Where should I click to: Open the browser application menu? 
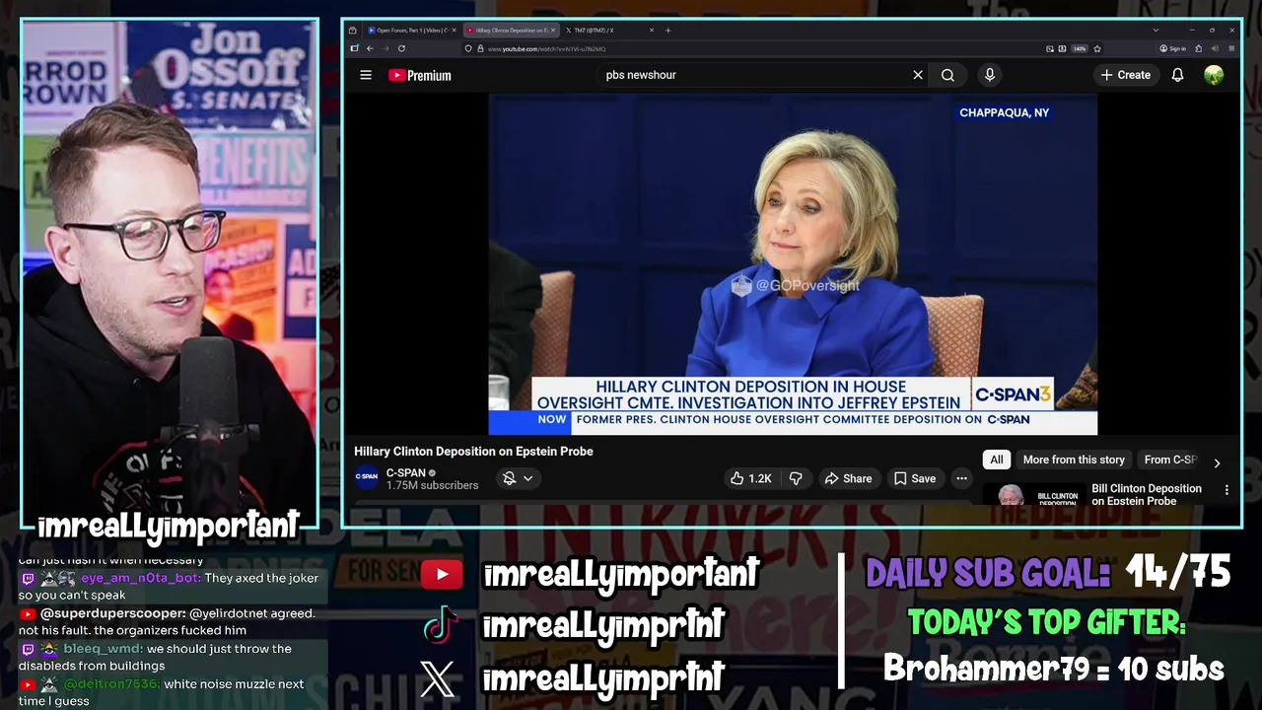click(x=1231, y=48)
